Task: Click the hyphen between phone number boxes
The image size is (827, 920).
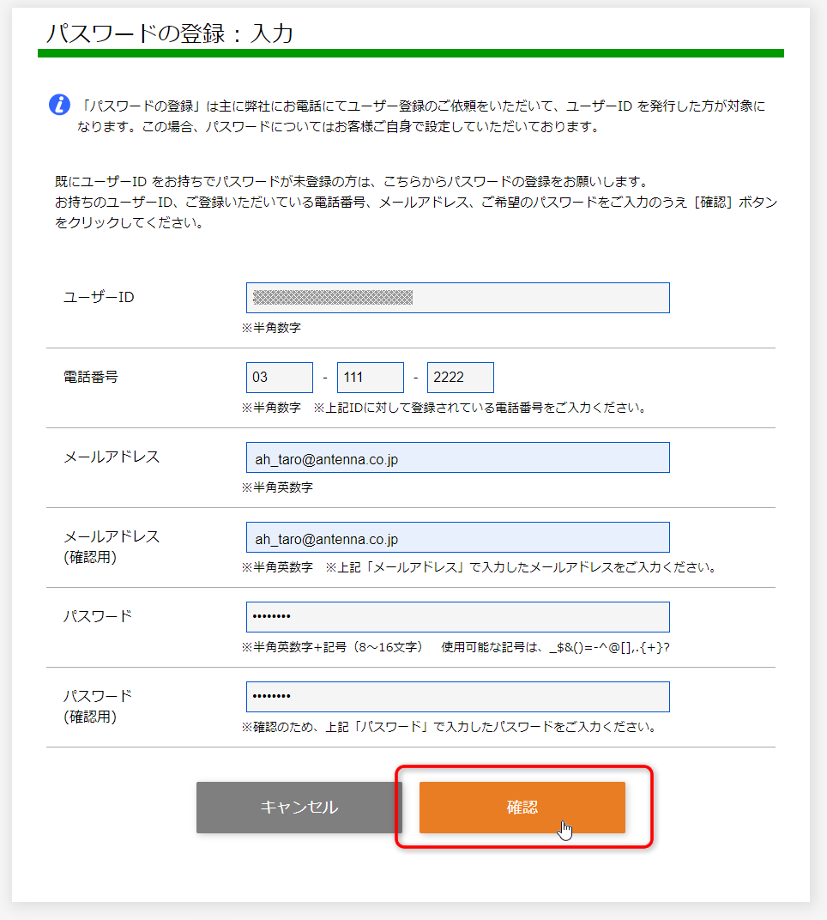Action: tap(325, 377)
